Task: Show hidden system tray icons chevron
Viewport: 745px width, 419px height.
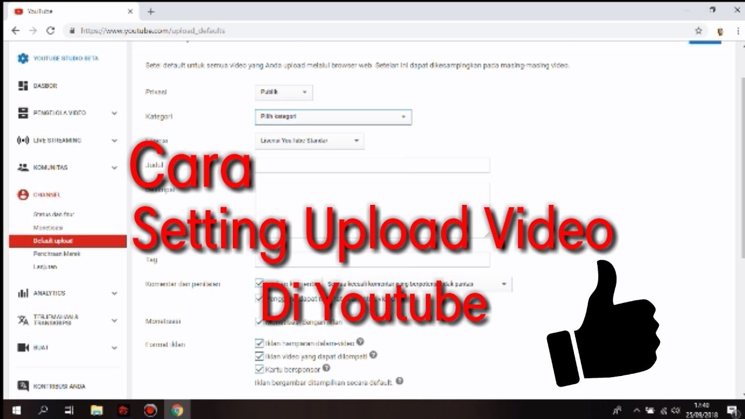Action: click(637, 410)
